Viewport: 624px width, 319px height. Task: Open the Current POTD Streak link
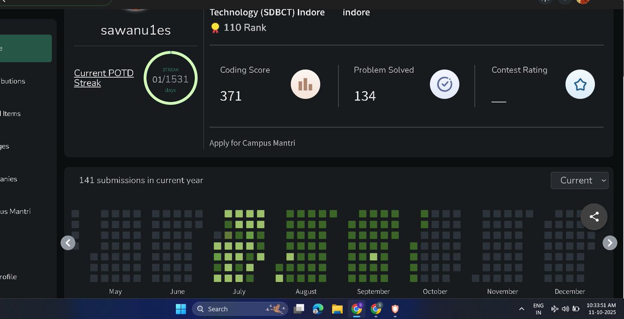[103, 78]
